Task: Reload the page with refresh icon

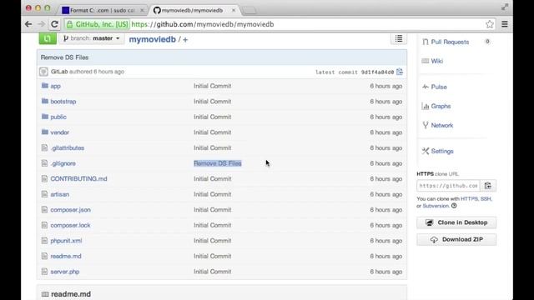Action: tap(54, 24)
